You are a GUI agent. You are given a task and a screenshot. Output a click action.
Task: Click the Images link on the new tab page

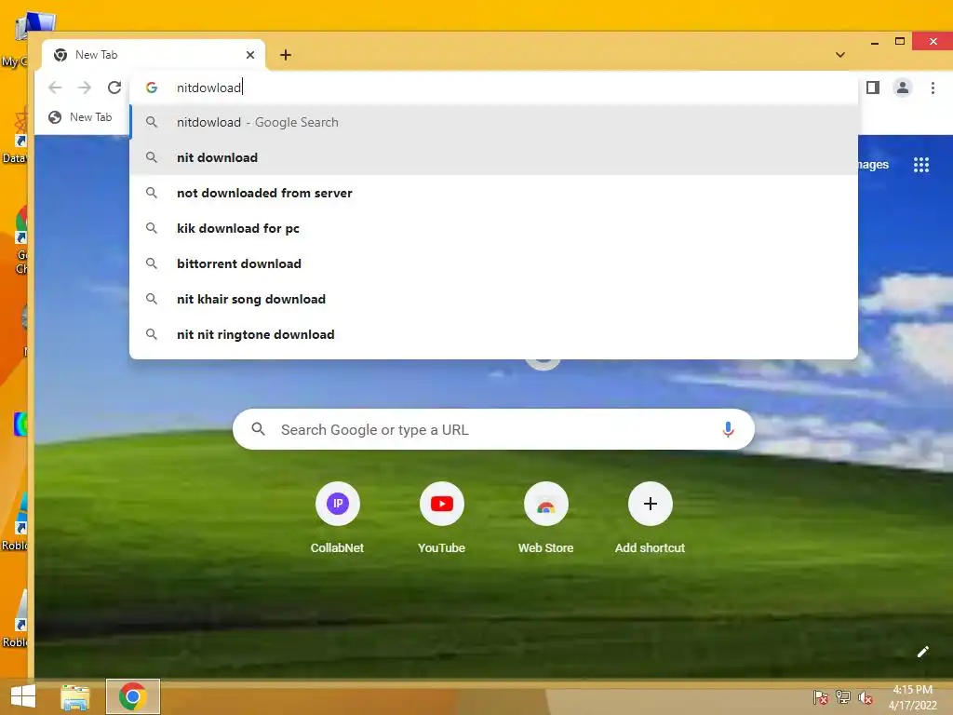(x=873, y=165)
